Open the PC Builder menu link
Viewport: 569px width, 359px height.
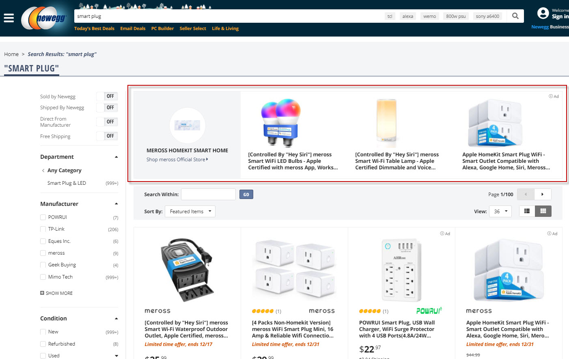(162, 28)
